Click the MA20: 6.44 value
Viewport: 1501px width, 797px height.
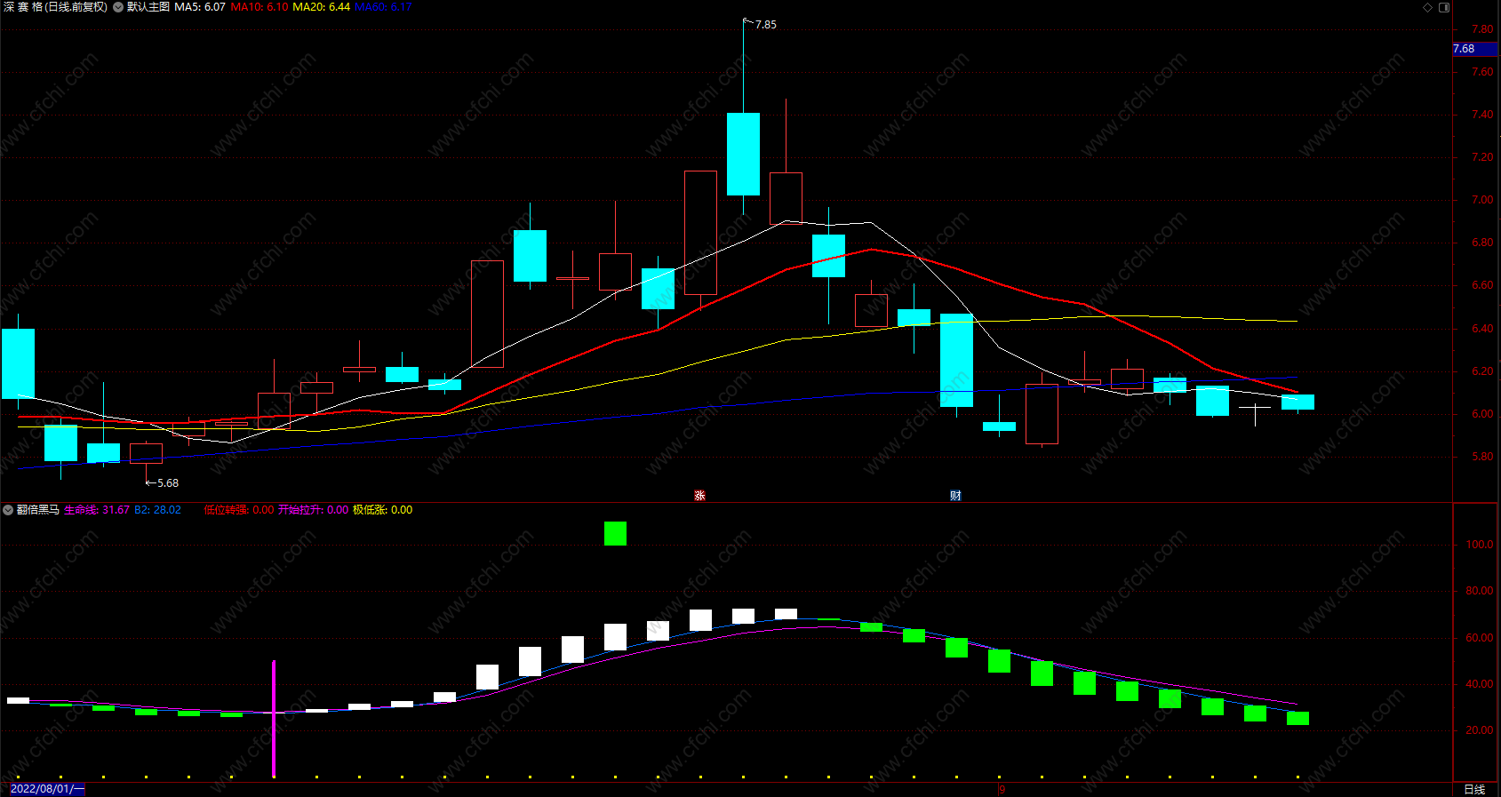click(x=322, y=7)
